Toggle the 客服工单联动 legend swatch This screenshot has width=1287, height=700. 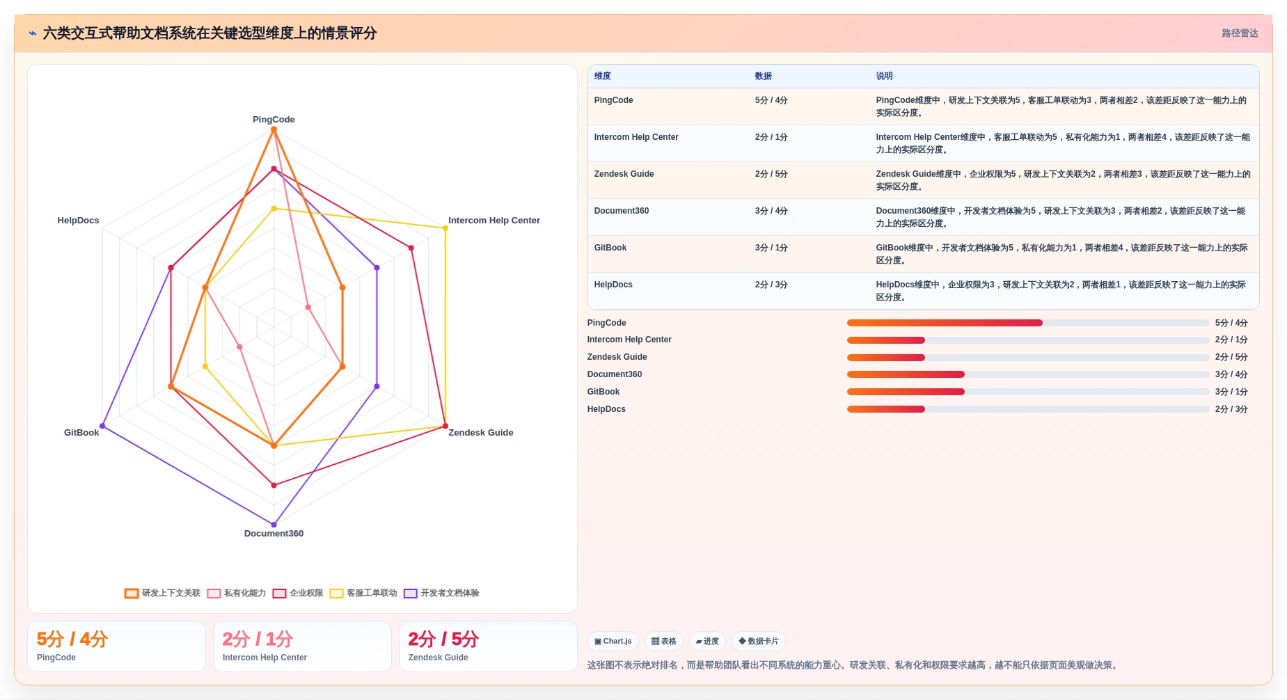(x=337, y=594)
